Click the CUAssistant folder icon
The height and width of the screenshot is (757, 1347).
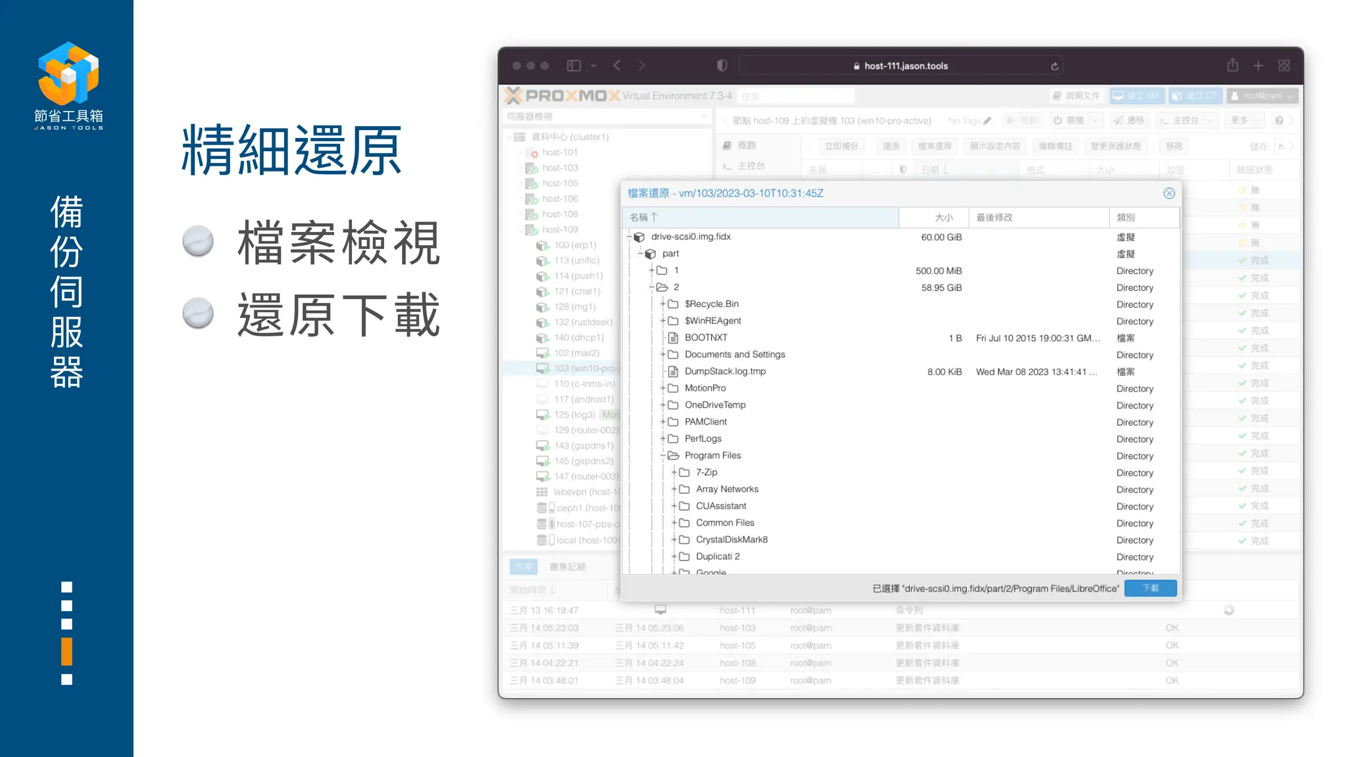[x=684, y=506]
